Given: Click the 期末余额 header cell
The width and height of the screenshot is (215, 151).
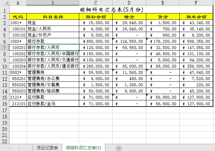Looking at the screenshot, I should (x=196, y=17).
